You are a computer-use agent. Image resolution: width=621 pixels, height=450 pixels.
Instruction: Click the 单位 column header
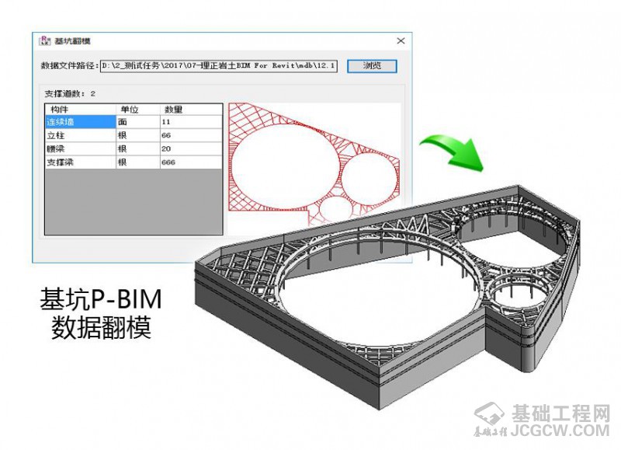137,110
